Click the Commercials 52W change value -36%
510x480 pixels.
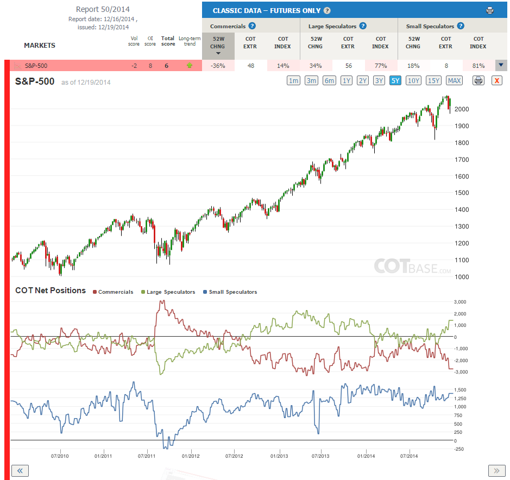click(x=218, y=66)
